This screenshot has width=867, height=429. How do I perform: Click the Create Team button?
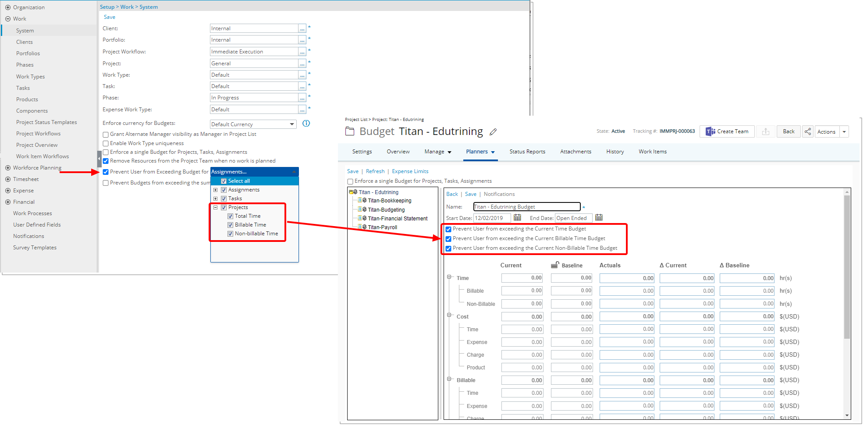[x=727, y=131]
